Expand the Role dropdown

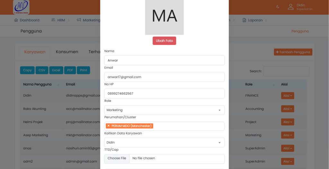click(x=164, y=110)
